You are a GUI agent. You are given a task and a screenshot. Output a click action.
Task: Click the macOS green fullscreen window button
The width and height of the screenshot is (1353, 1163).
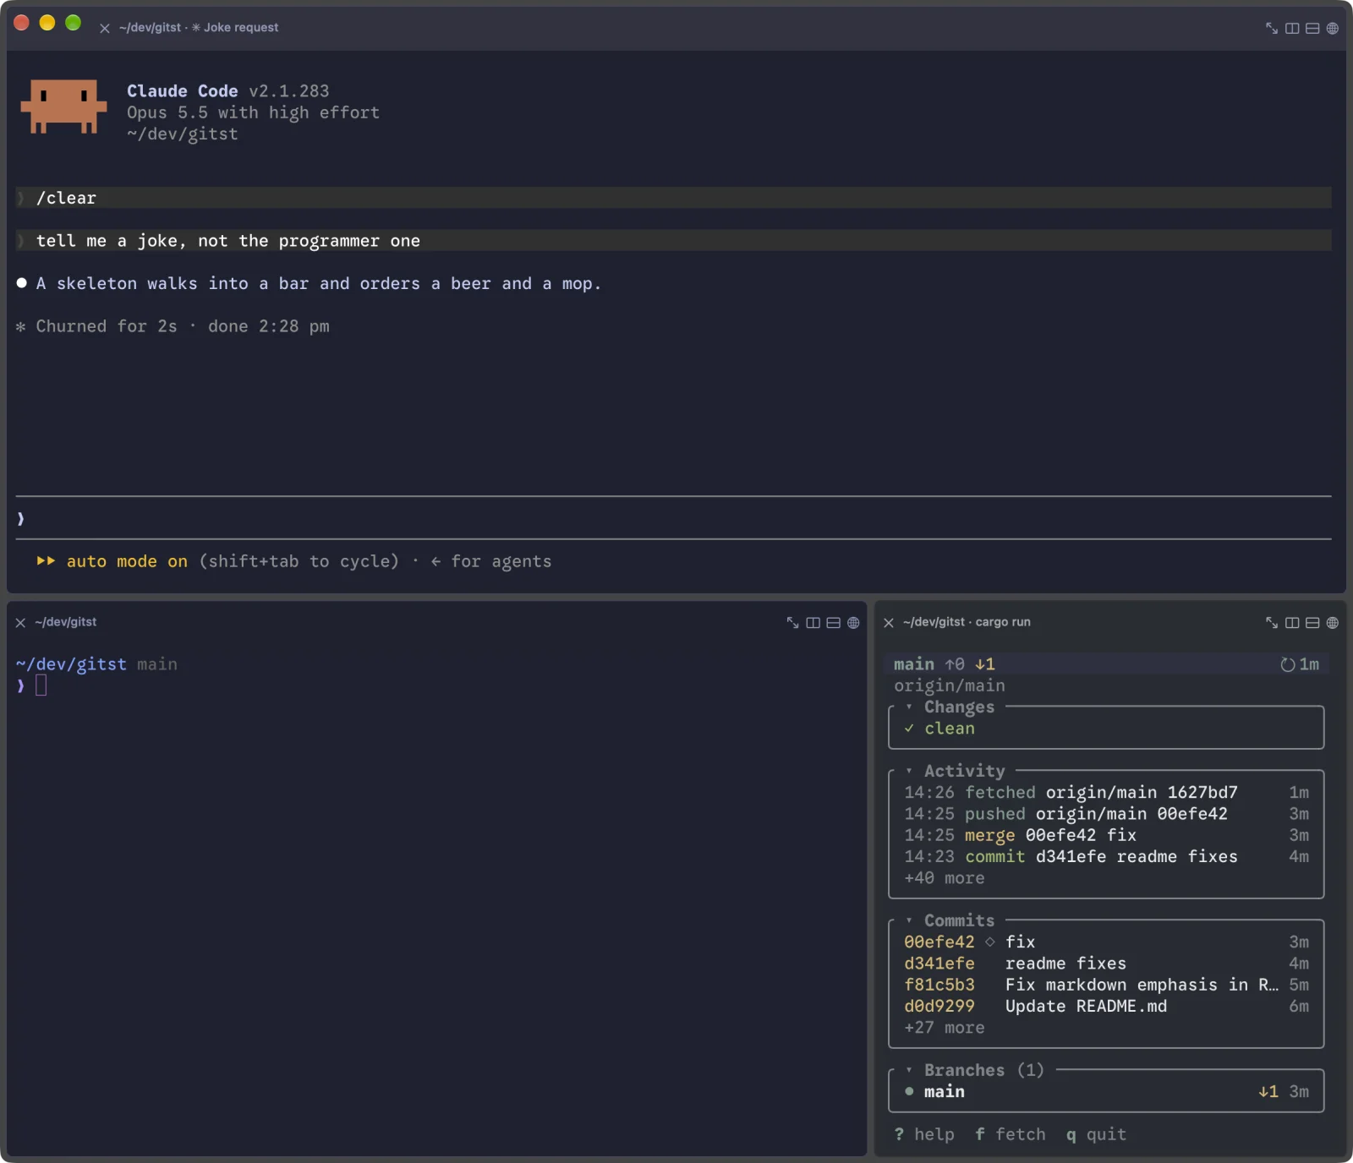74,23
